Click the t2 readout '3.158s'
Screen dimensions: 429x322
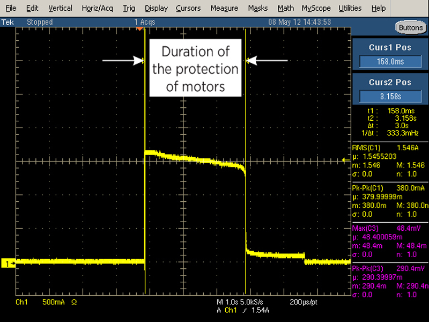[x=405, y=118]
